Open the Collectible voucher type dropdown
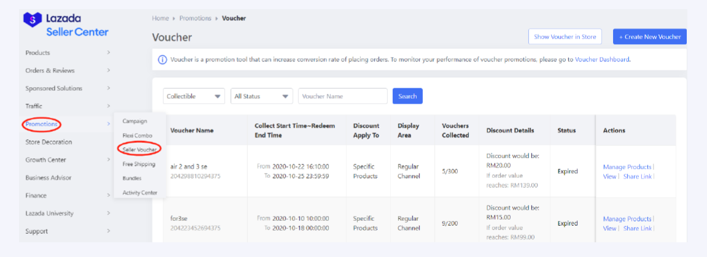 [x=194, y=96]
